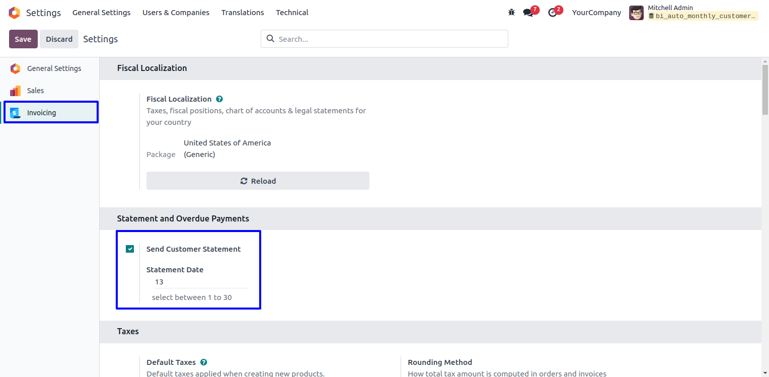769x377 pixels.
Task: Open the activities clock icon
Action: point(553,13)
